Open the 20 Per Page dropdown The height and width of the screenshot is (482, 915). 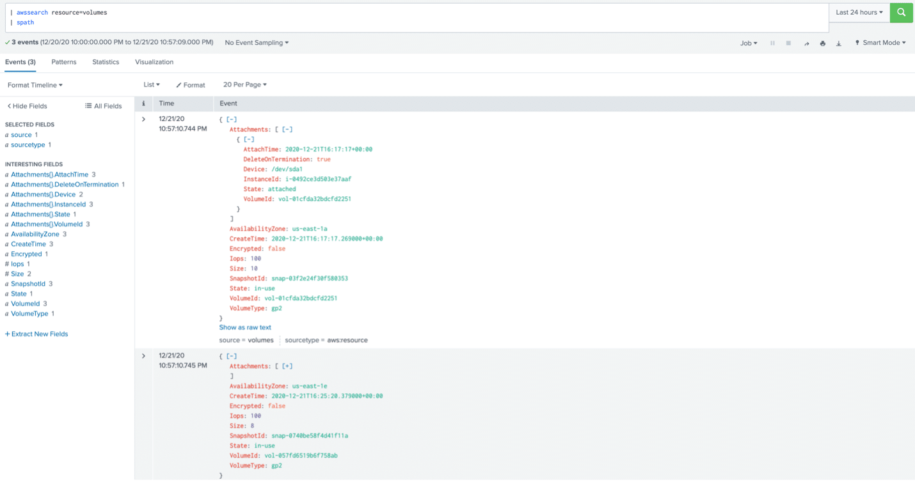coord(245,84)
